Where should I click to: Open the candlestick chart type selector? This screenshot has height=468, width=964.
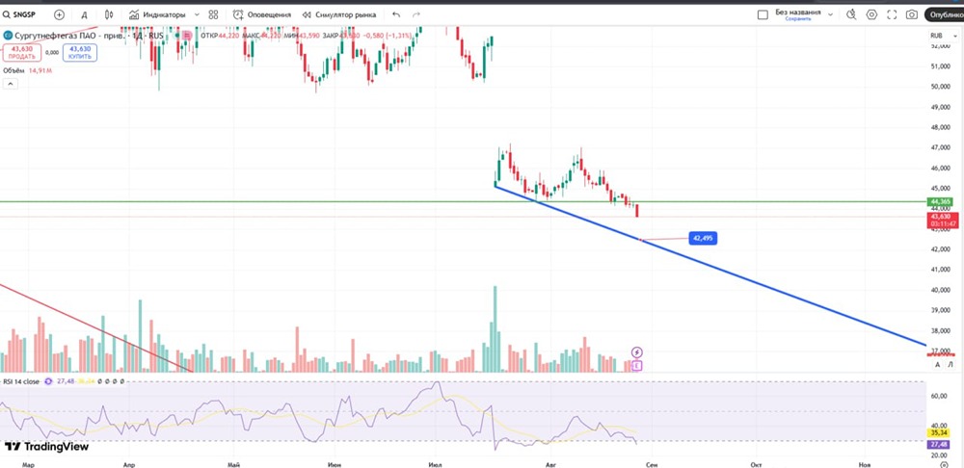tap(109, 14)
